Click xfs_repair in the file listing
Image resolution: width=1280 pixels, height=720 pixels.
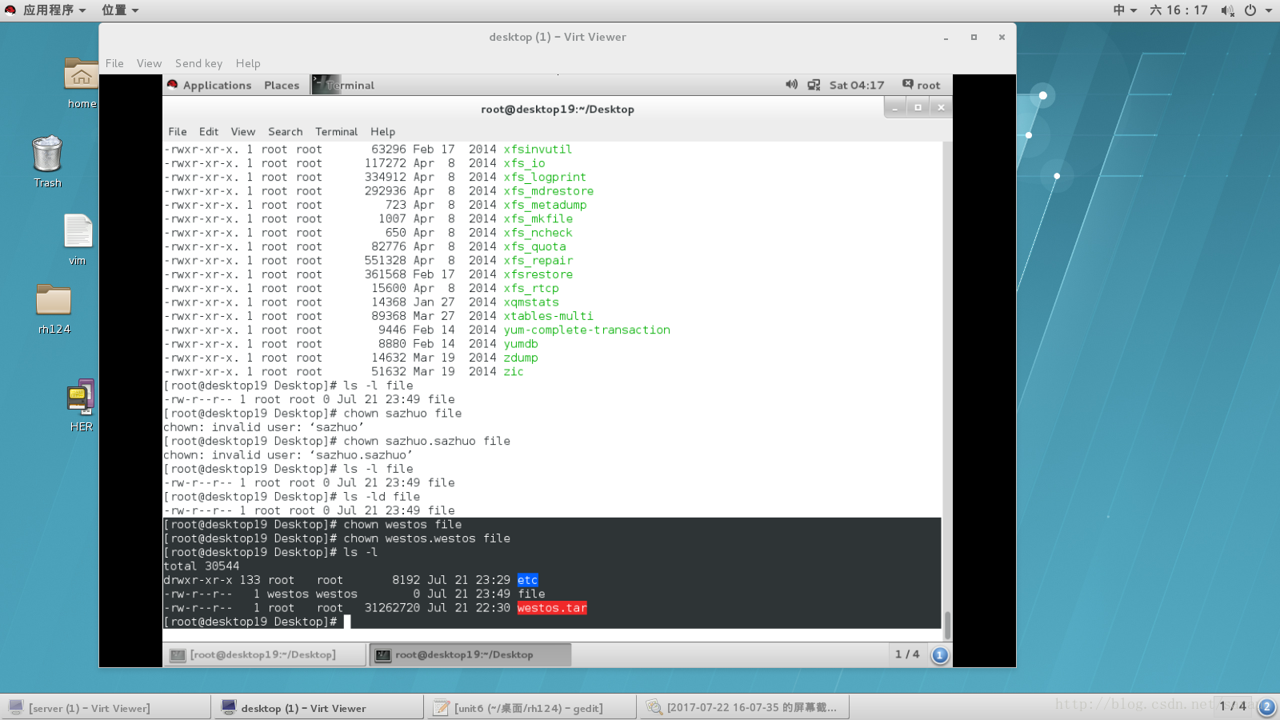pos(538,260)
